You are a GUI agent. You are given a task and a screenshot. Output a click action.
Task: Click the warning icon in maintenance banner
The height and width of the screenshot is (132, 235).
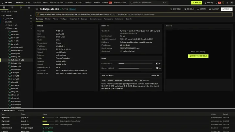tap(38, 14)
